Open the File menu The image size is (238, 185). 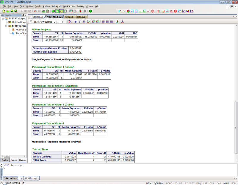[x=4, y=6]
